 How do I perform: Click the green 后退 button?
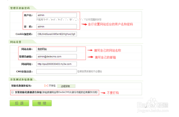pos(19,103)
